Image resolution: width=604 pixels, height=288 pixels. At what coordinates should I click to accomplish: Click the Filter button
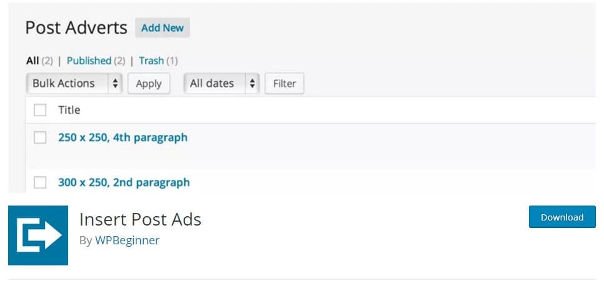284,84
